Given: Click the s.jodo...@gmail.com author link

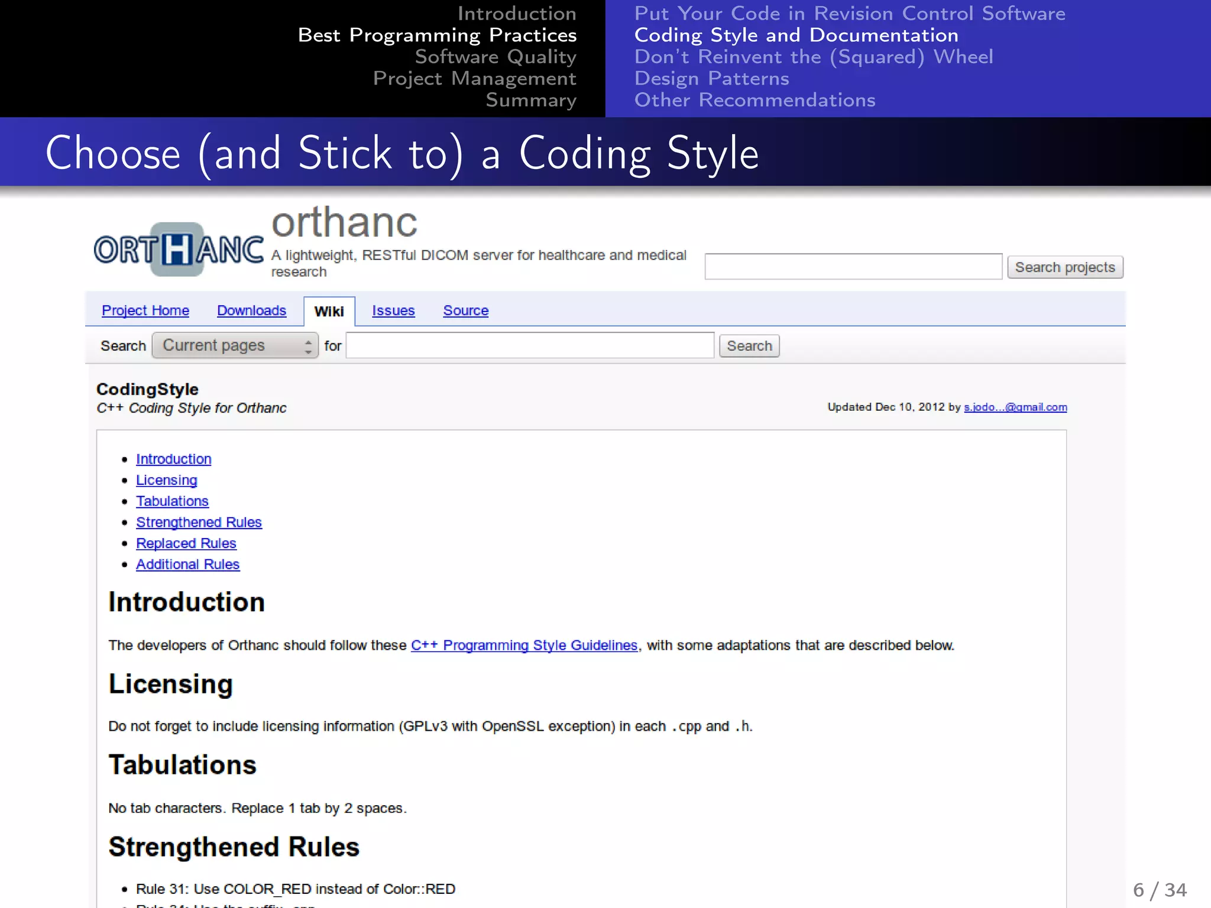Looking at the screenshot, I should 1015,407.
